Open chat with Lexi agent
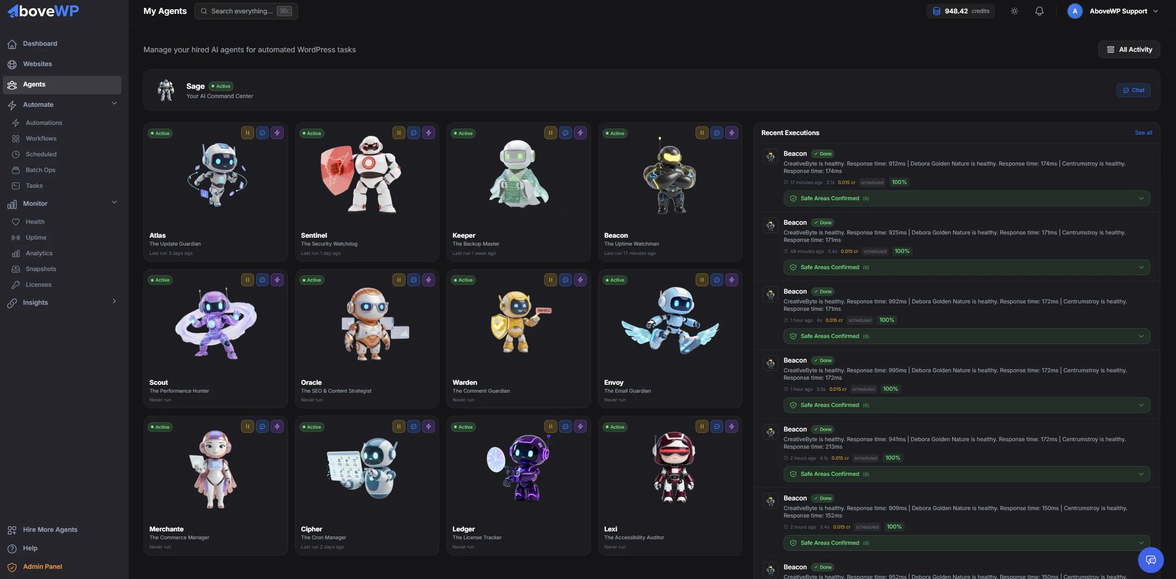 point(717,426)
